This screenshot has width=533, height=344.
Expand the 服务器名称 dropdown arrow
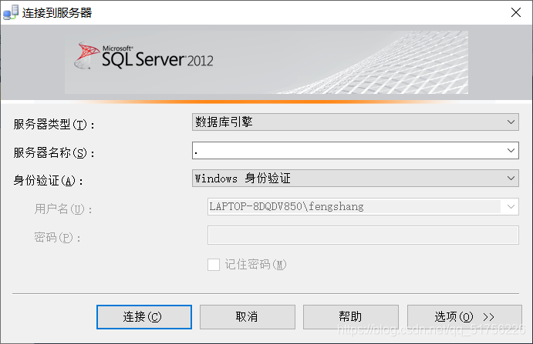click(511, 150)
